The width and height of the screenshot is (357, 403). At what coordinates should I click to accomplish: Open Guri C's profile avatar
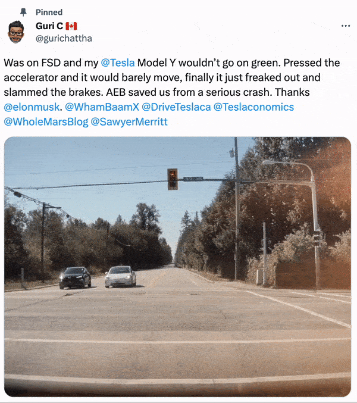point(16,32)
